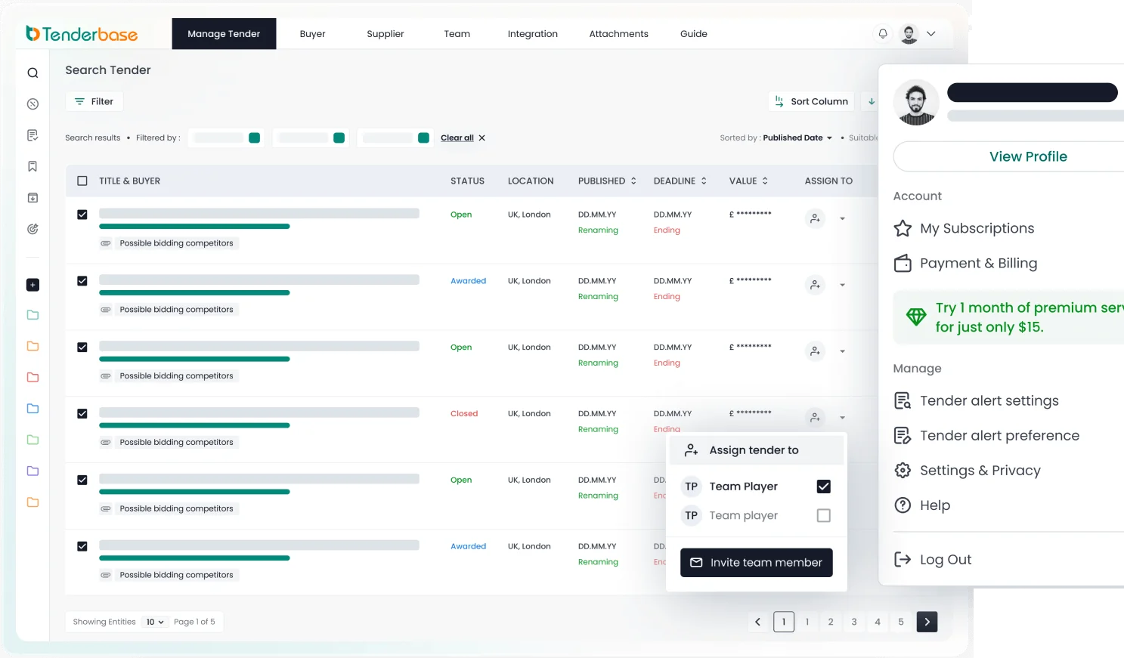Open the Showing Entities count dropdown
1124x658 pixels.
[x=155, y=622]
